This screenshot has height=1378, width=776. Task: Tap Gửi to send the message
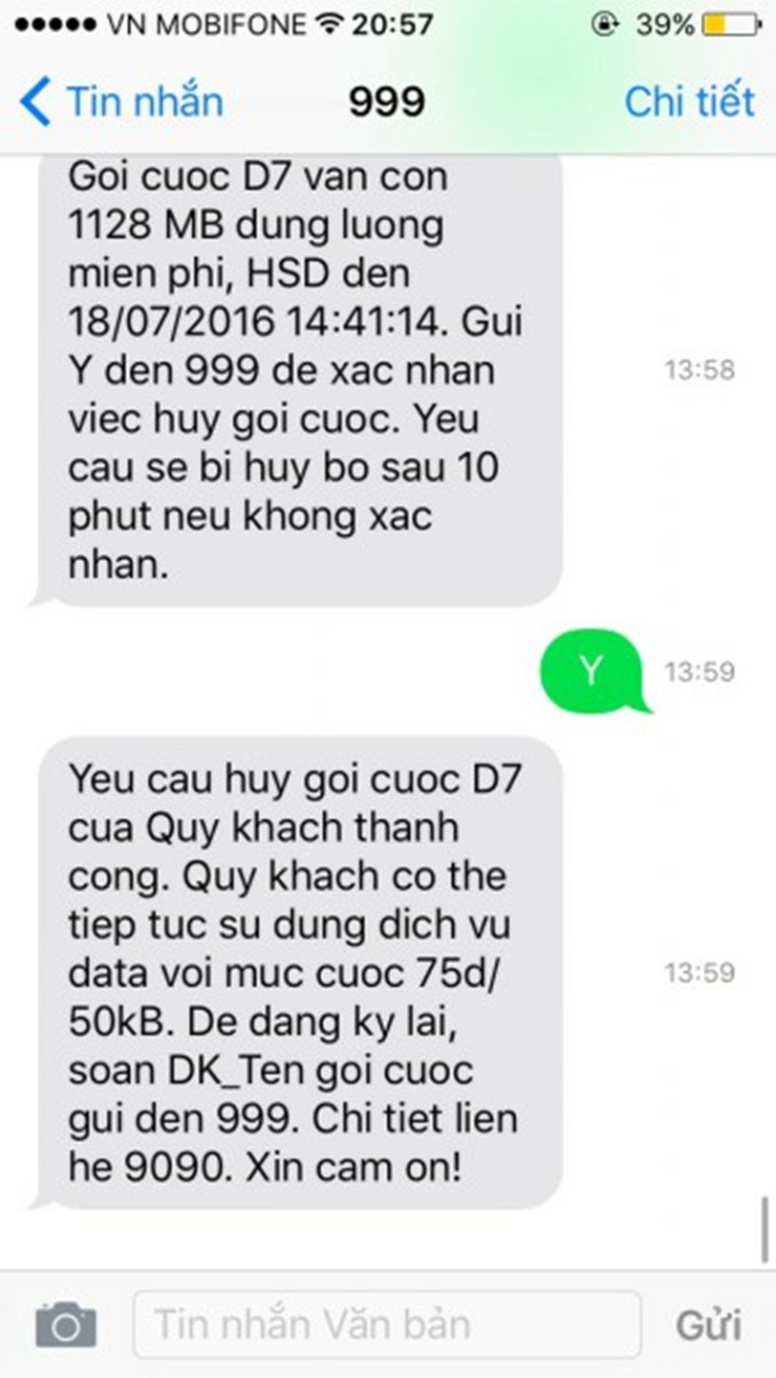(x=708, y=1325)
